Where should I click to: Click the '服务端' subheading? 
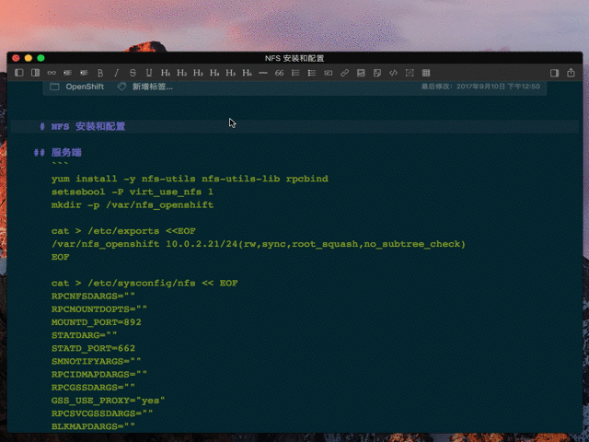66,152
